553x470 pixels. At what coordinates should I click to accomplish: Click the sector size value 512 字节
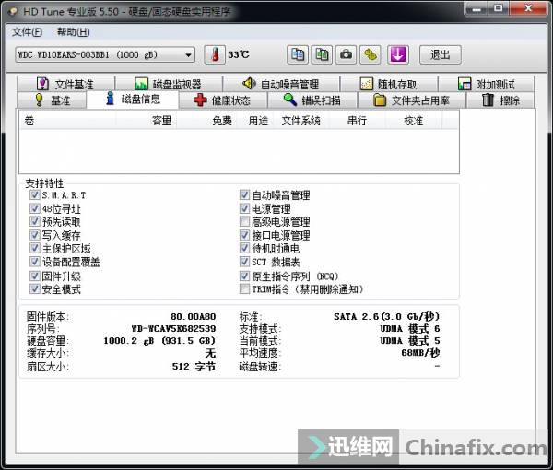(194, 367)
